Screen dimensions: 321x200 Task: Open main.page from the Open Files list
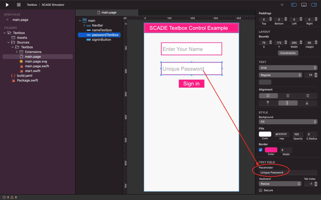[x=20, y=20]
